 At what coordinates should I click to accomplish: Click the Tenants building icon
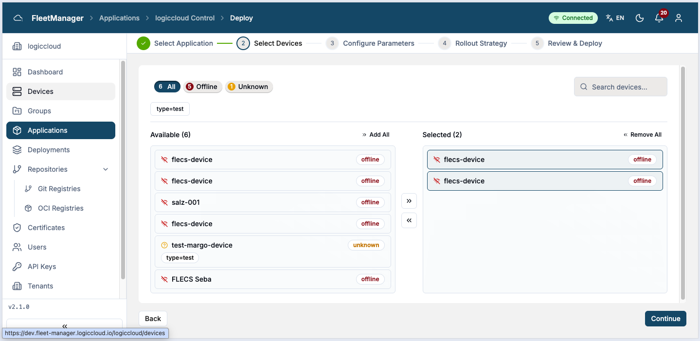click(17, 286)
